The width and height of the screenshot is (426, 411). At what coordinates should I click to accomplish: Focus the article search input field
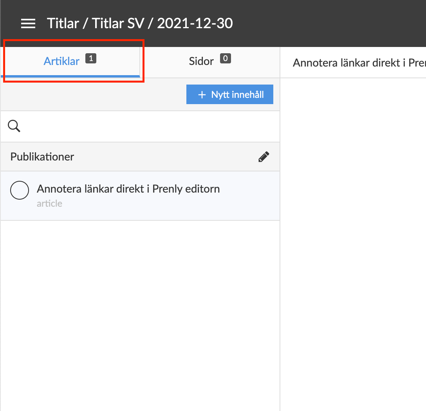(x=149, y=126)
